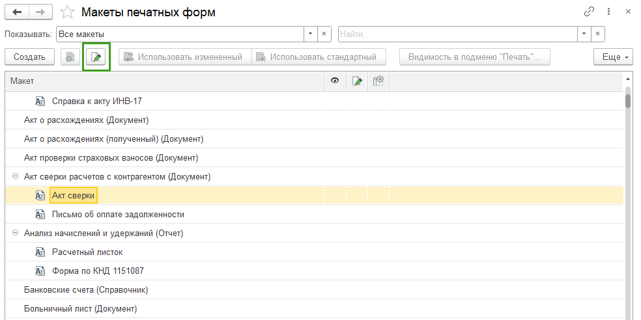This screenshot has width=641, height=320.
Task: Click Использовать измененный button
Action: click(x=185, y=57)
